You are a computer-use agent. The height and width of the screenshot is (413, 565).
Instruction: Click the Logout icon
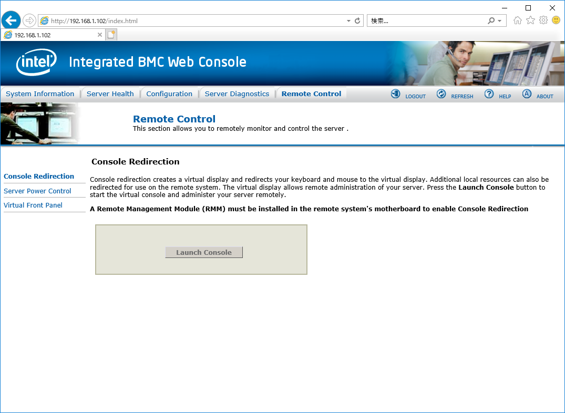pyautogui.click(x=395, y=94)
